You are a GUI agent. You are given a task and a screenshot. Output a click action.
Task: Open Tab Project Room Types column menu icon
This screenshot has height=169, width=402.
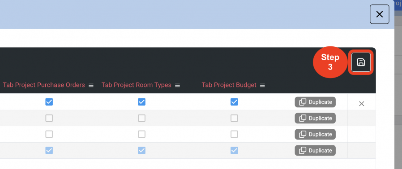[177, 86]
